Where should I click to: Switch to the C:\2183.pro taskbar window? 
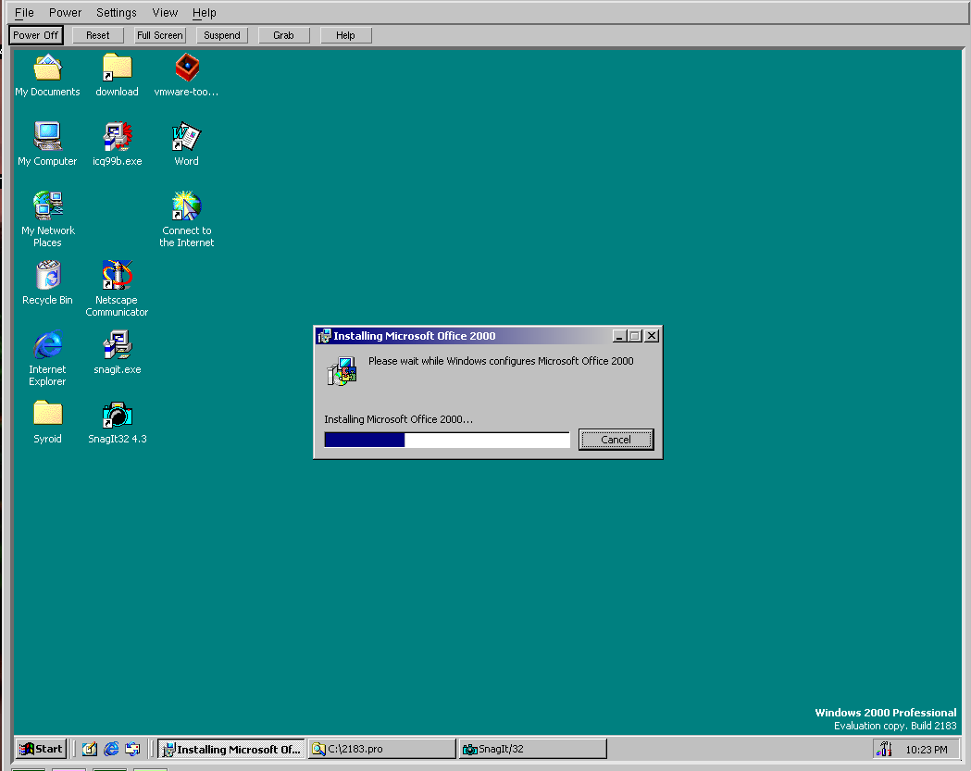click(x=381, y=749)
